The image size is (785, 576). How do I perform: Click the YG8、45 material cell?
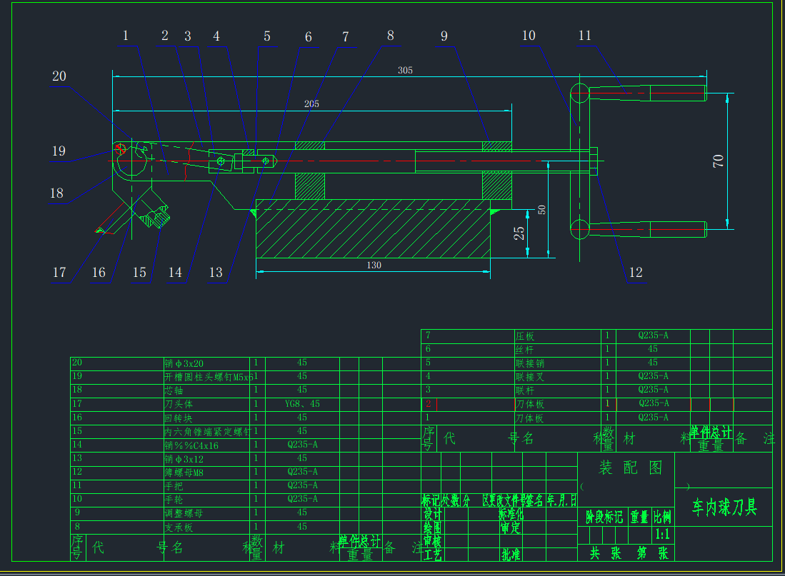[302, 404]
